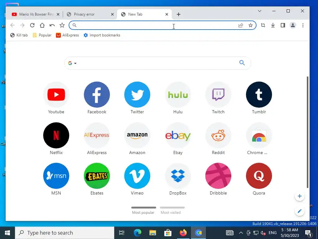Open the Popular bookmarks folder
Viewport: 318px width, 239px height.
(x=42, y=35)
